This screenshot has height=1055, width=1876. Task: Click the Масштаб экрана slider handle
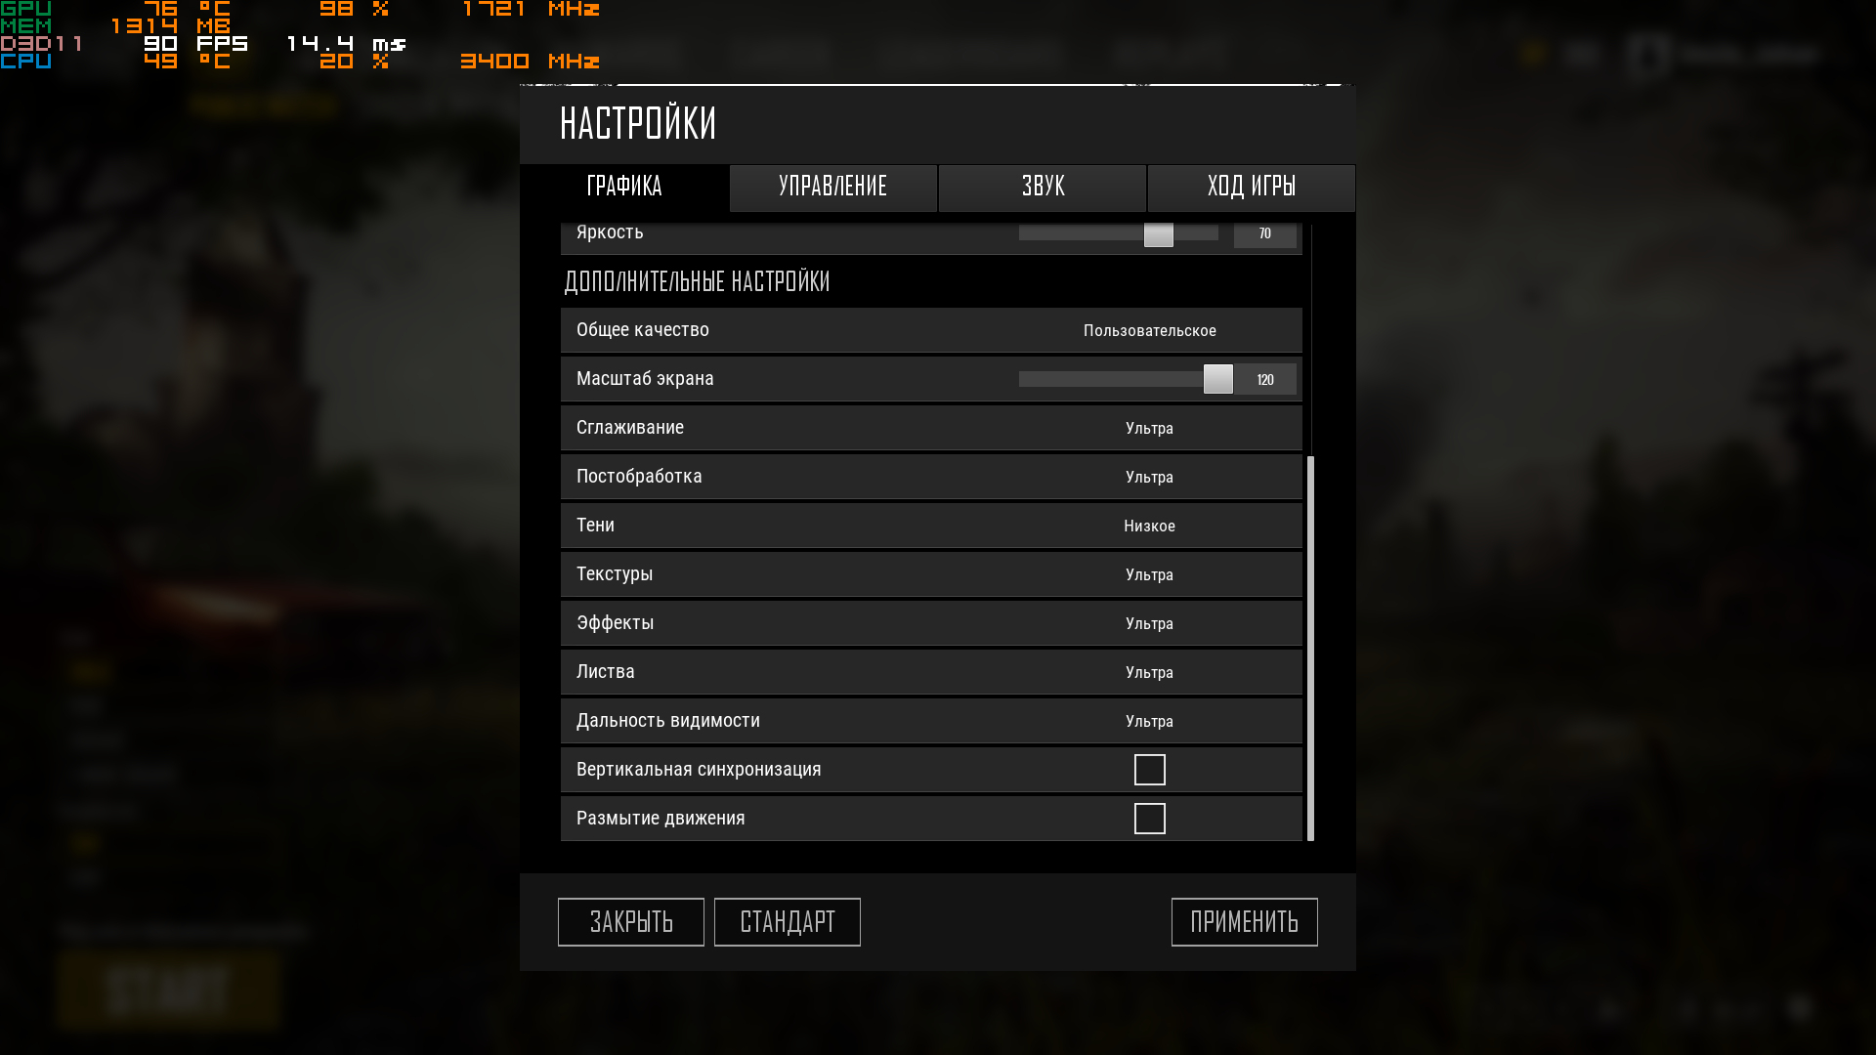1218,379
